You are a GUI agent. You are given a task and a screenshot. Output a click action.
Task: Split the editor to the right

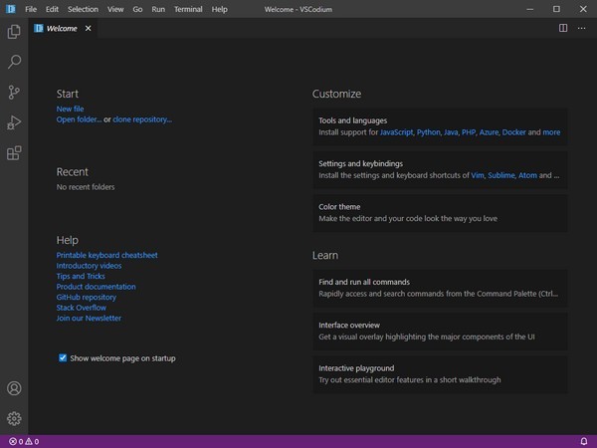click(x=563, y=28)
